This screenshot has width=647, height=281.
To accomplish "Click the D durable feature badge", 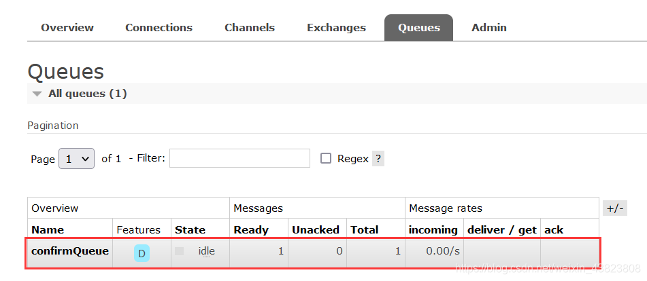I will click(142, 254).
